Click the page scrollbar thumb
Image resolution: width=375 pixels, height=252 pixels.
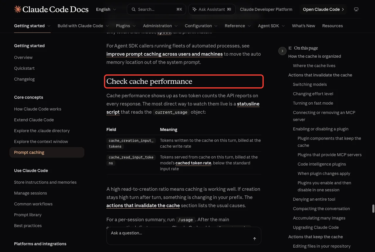point(373,209)
